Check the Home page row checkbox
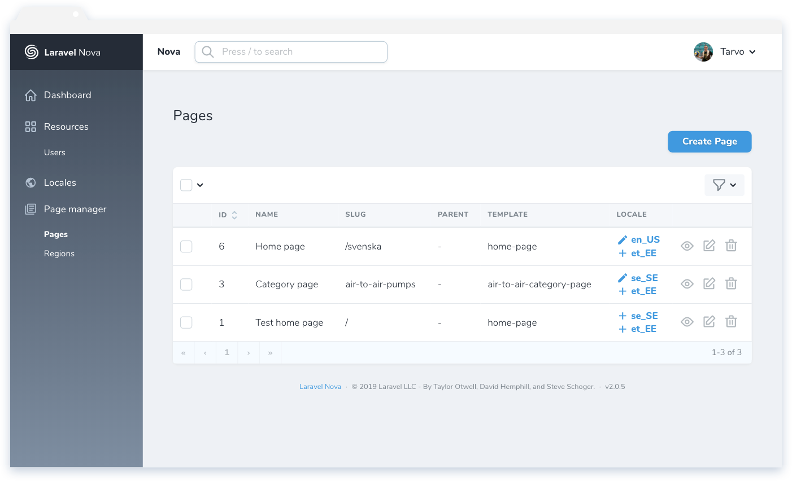 tap(186, 247)
